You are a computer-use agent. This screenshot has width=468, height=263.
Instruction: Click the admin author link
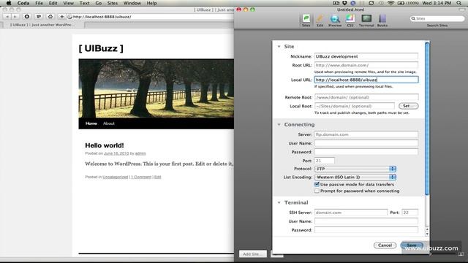140,153
